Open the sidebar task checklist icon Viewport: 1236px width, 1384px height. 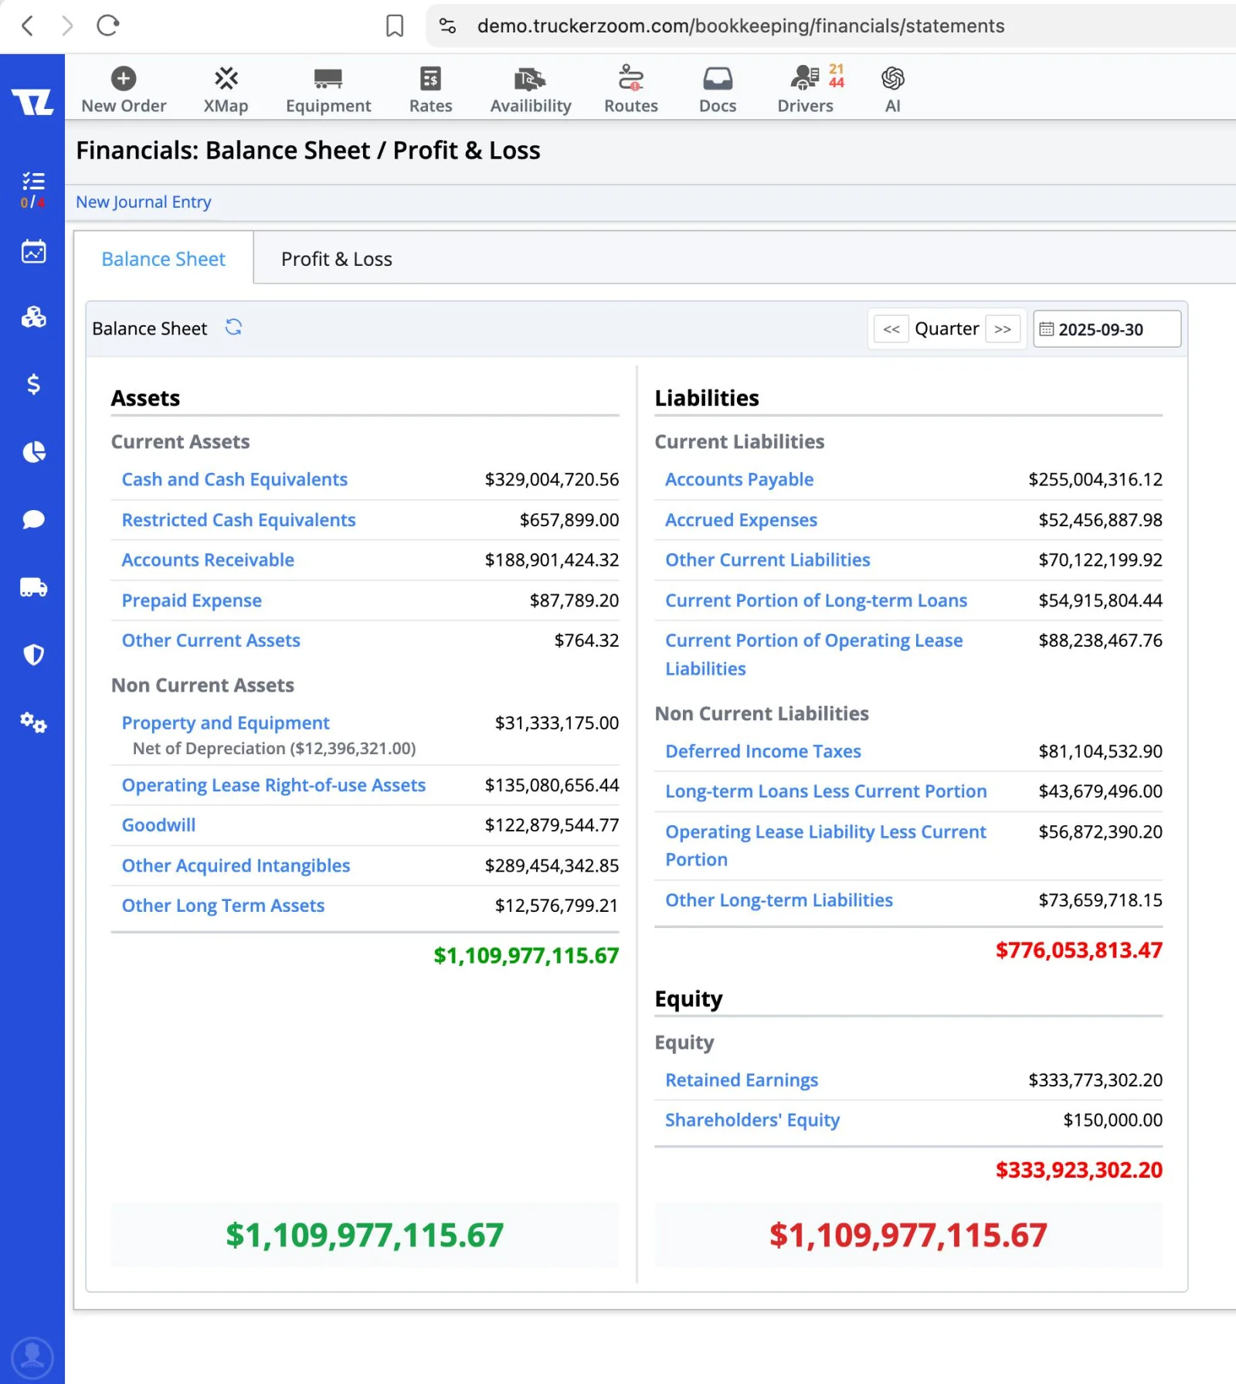33,182
